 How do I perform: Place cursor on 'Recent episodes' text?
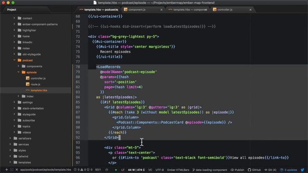click(115, 52)
